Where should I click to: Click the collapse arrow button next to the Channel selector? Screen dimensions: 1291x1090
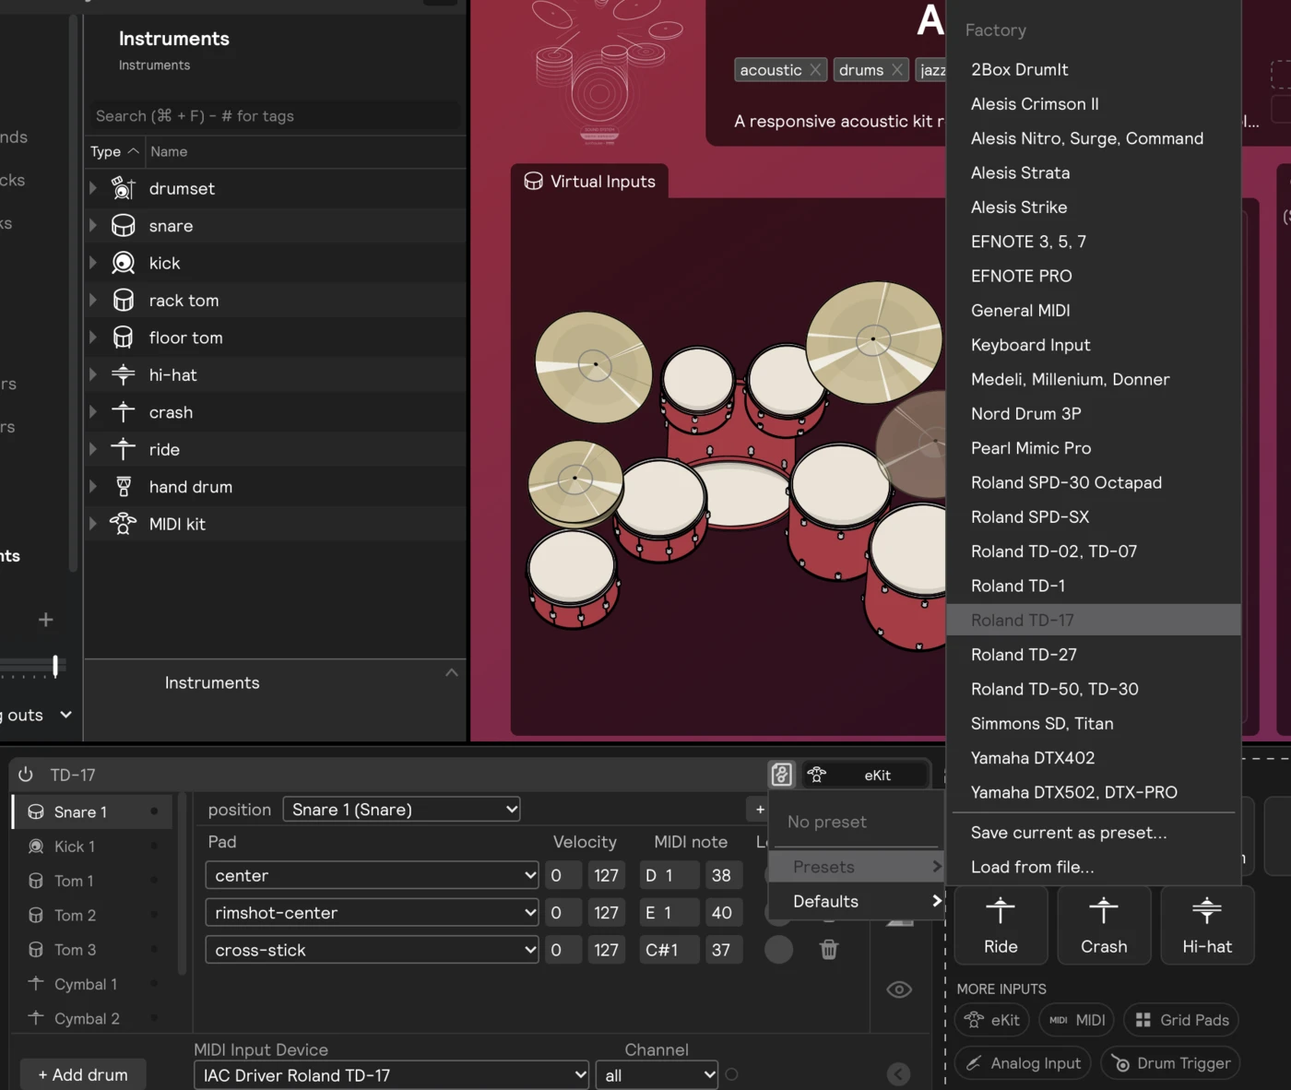898,1074
